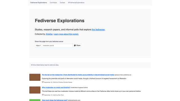Click 'stefanbohacek.com' source text
Viewport: 180px width, 101px height.
[x=74, y=100]
